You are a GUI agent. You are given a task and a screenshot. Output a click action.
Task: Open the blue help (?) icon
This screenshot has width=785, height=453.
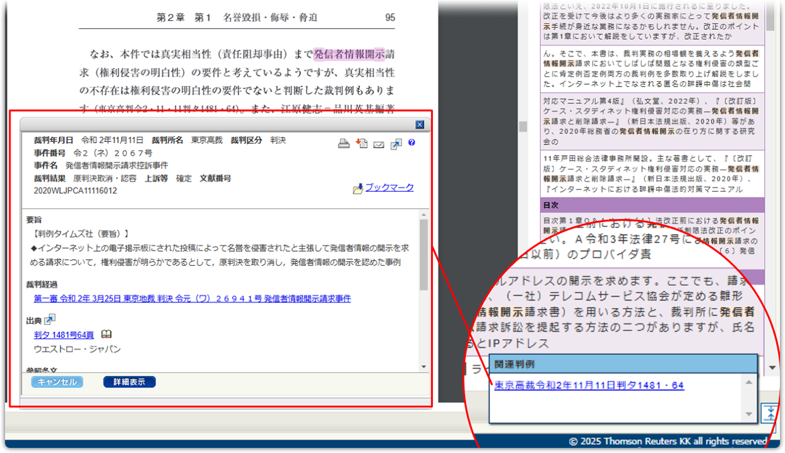point(411,143)
